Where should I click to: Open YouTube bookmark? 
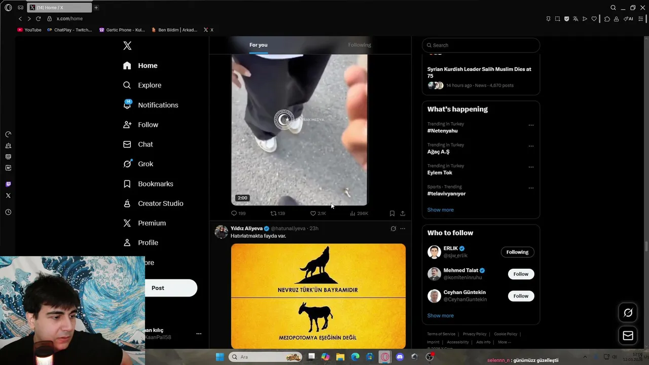(29, 30)
